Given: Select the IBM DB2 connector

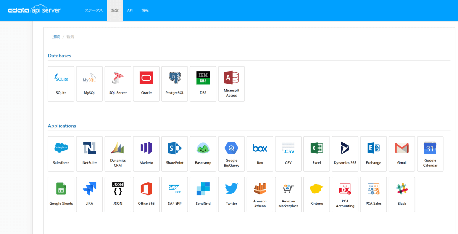Looking at the screenshot, I should (x=203, y=84).
